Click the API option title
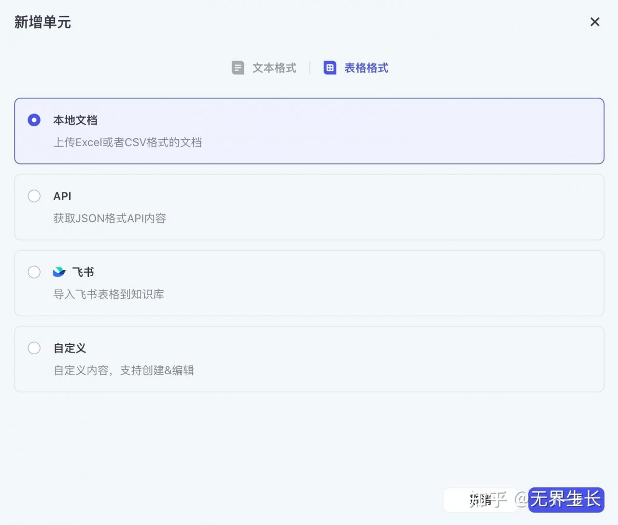Image resolution: width=618 pixels, height=525 pixels. (x=62, y=196)
